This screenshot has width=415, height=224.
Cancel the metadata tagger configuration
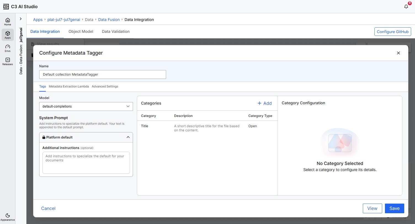[48, 208]
